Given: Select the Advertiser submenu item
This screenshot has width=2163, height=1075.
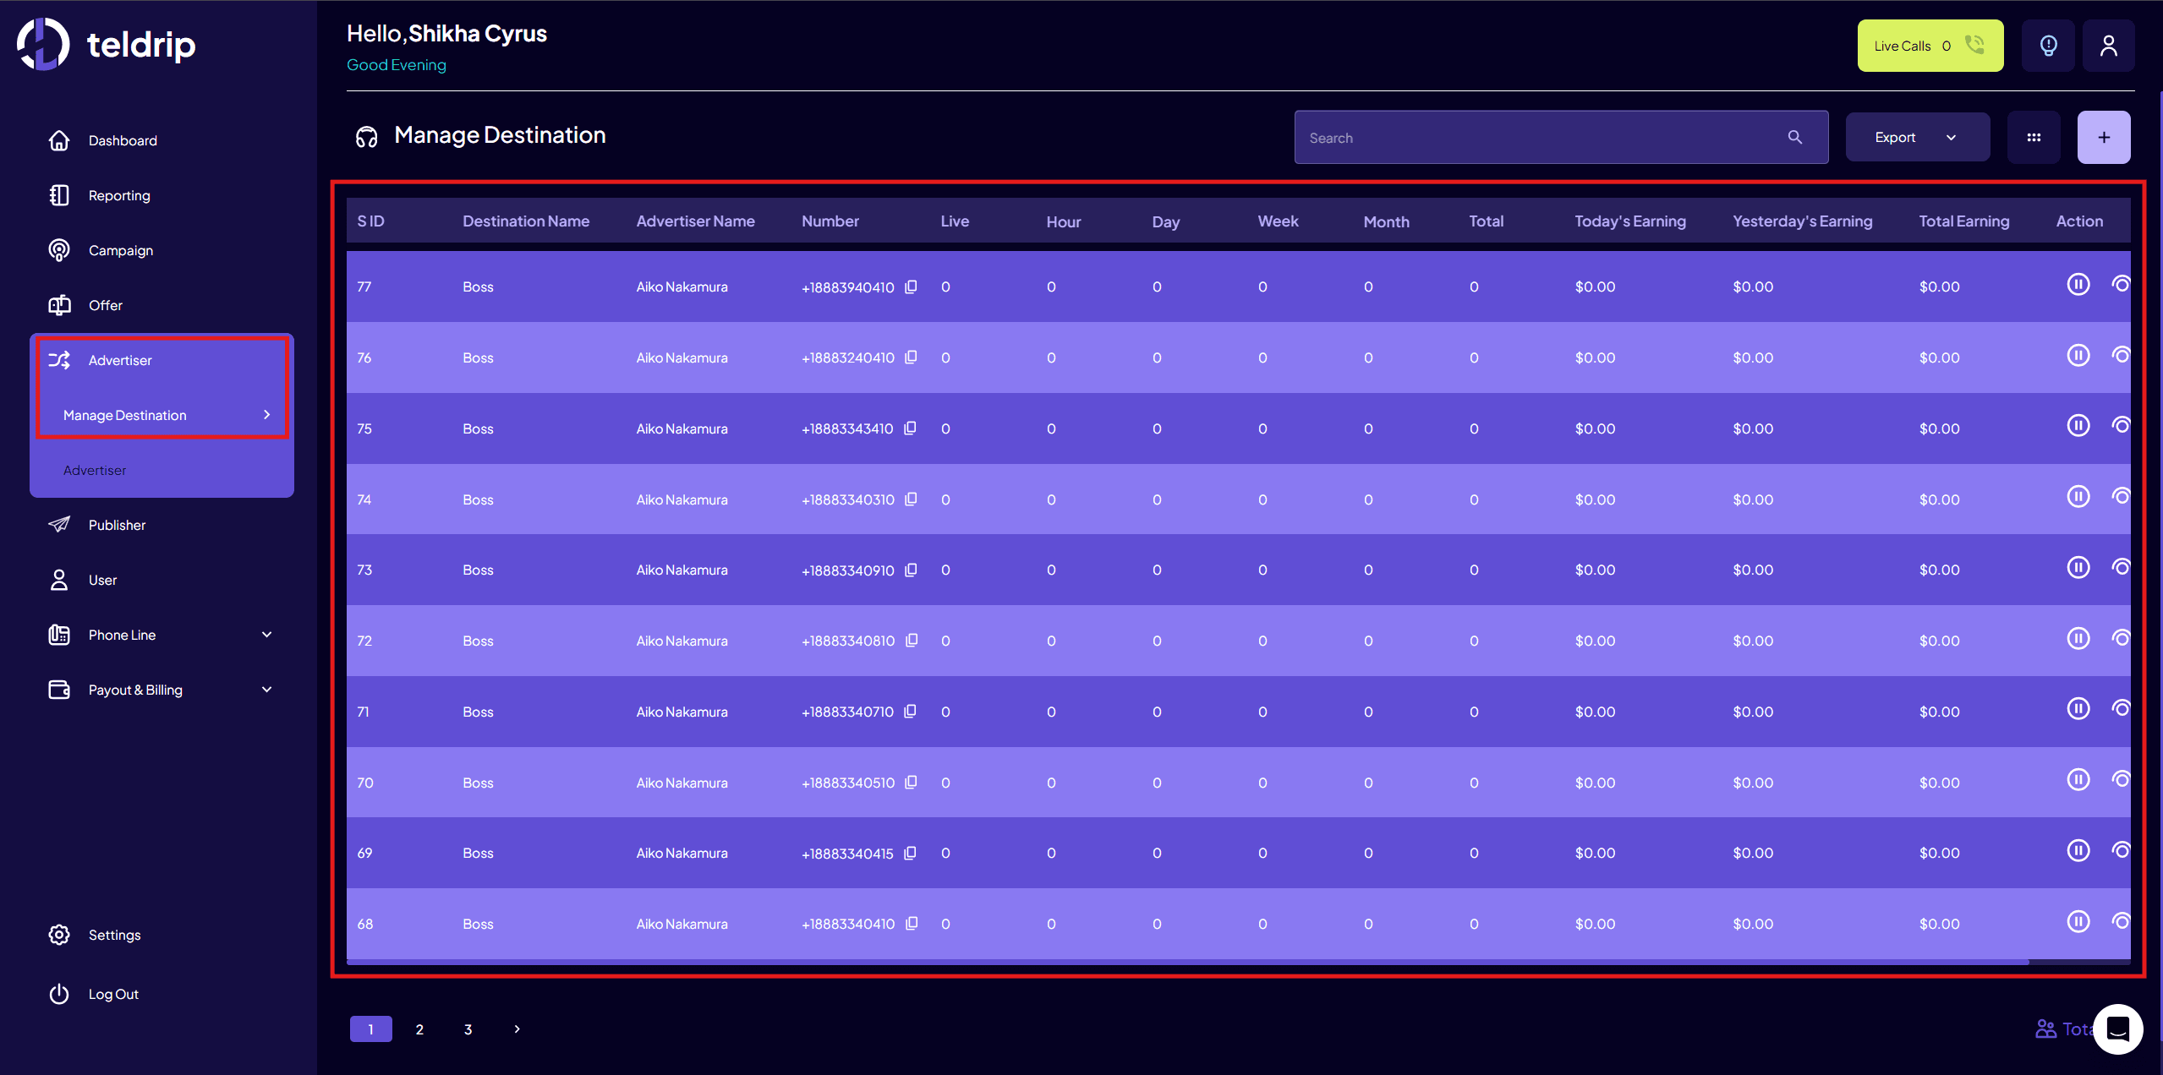Looking at the screenshot, I should pos(95,470).
